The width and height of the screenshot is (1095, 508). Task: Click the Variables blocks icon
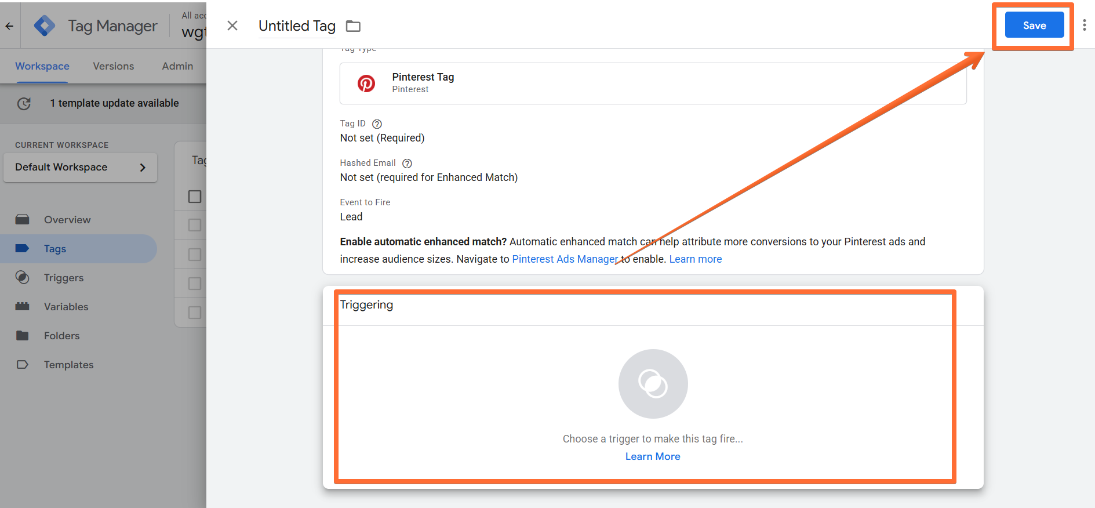pos(22,306)
